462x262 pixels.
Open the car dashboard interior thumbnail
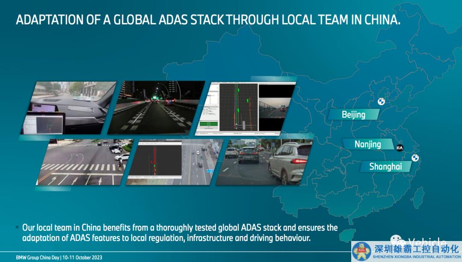click(68, 107)
